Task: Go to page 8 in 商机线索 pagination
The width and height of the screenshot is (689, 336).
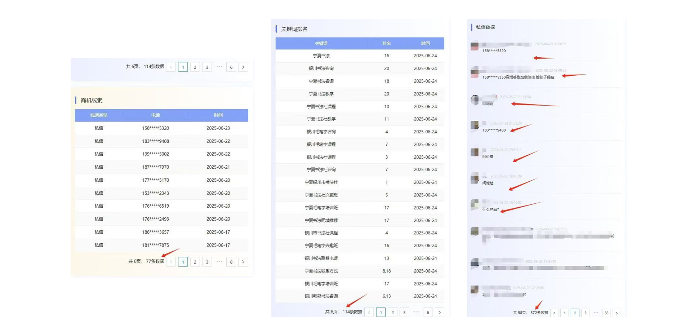Action: point(231,262)
